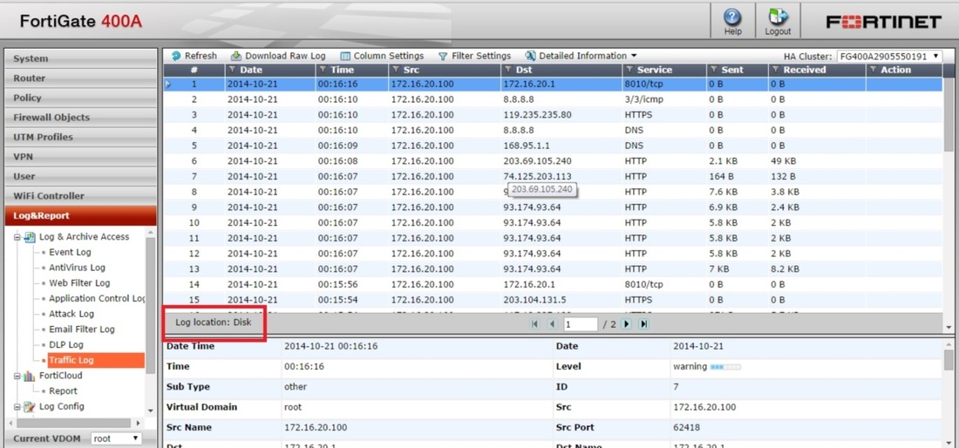The height and width of the screenshot is (448, 959).
Task: Open the Firewall Objects menu
Action: point(81,118)
